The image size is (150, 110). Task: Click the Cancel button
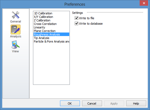click(92, 103)
